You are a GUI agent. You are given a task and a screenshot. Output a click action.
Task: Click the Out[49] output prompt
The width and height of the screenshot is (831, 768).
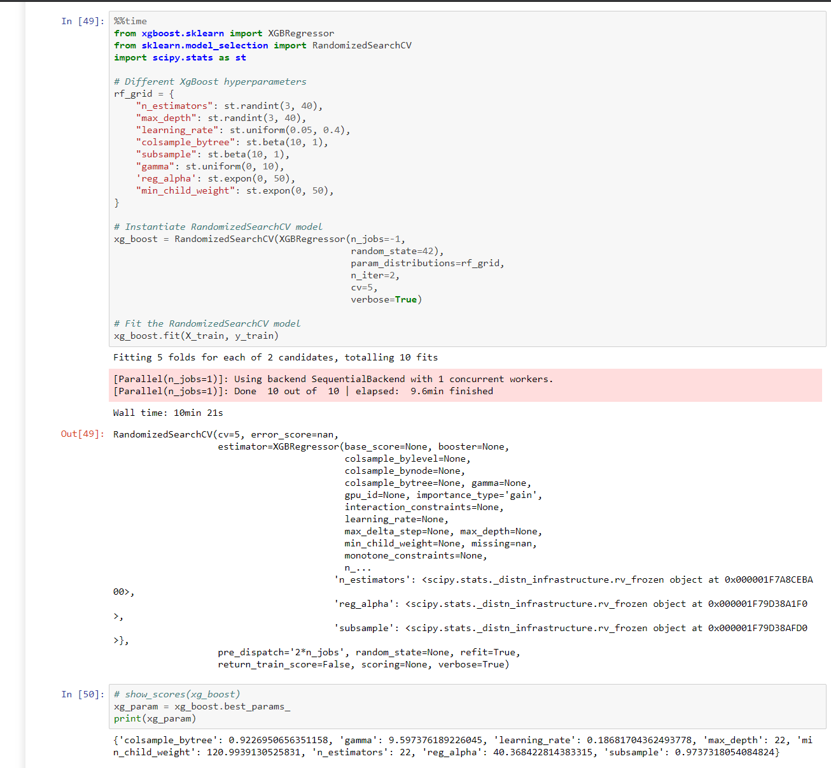[83, 434]
